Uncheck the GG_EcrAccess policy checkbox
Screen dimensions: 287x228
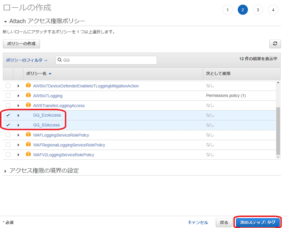click(8, 115)
